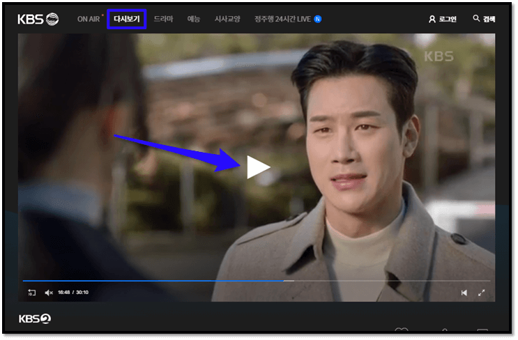Enter fullscreen with expand icon

click(x=482, y=293)
